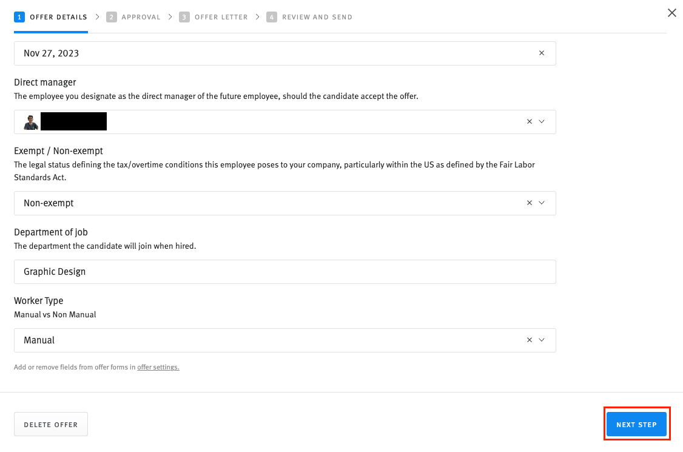Open the offer settings link

pos(158,367)
